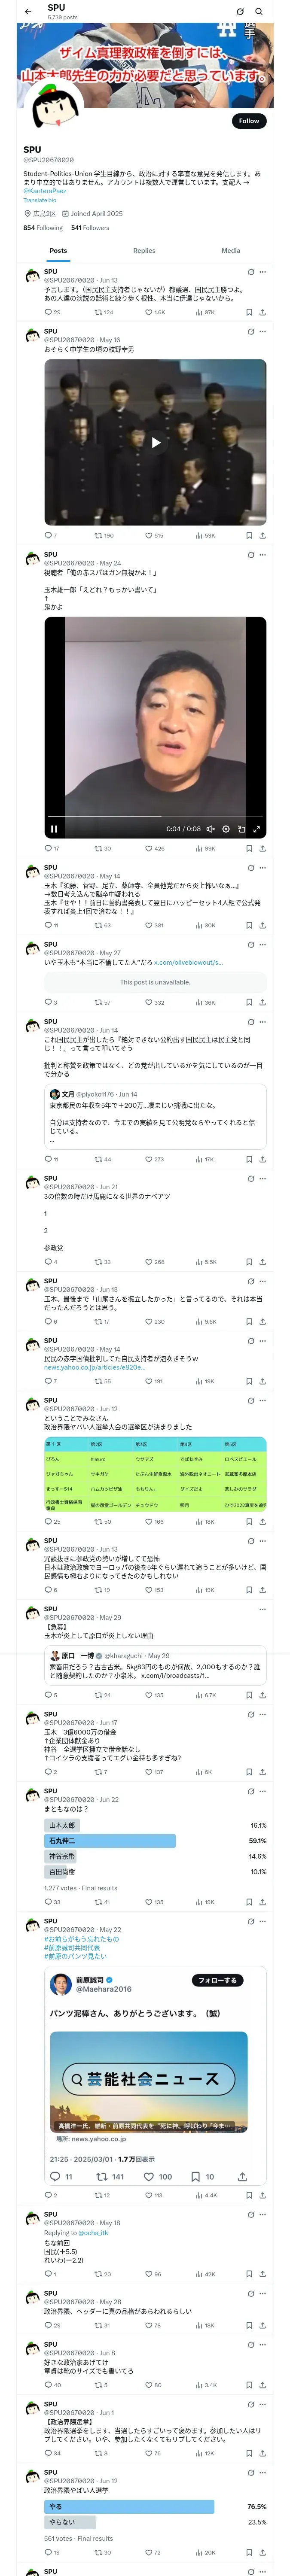This screenshot has height=2576, width=290.
Task: Switch to the Replies tab
Action: 144,251
